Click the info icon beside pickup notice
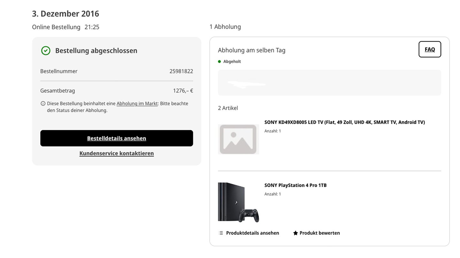 (x=43, y=104)
